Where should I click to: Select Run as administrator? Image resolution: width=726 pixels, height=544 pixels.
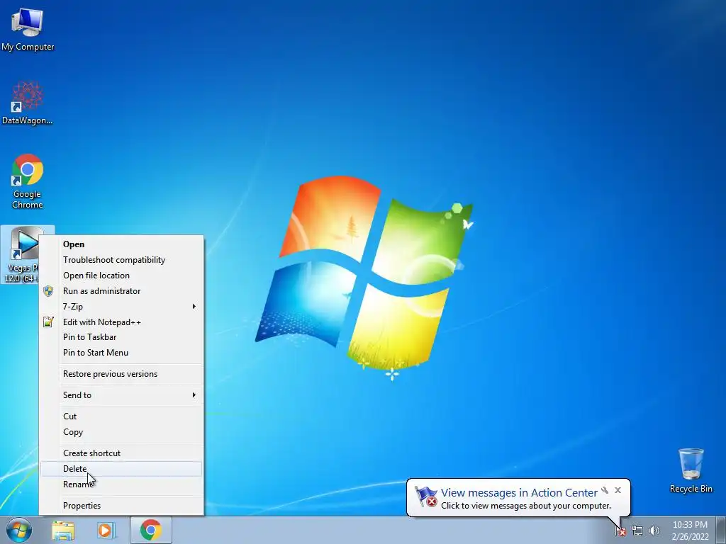(121, 291)
